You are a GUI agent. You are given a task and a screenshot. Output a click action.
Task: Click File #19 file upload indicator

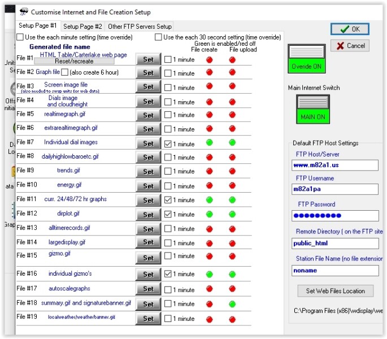point(232,319)
